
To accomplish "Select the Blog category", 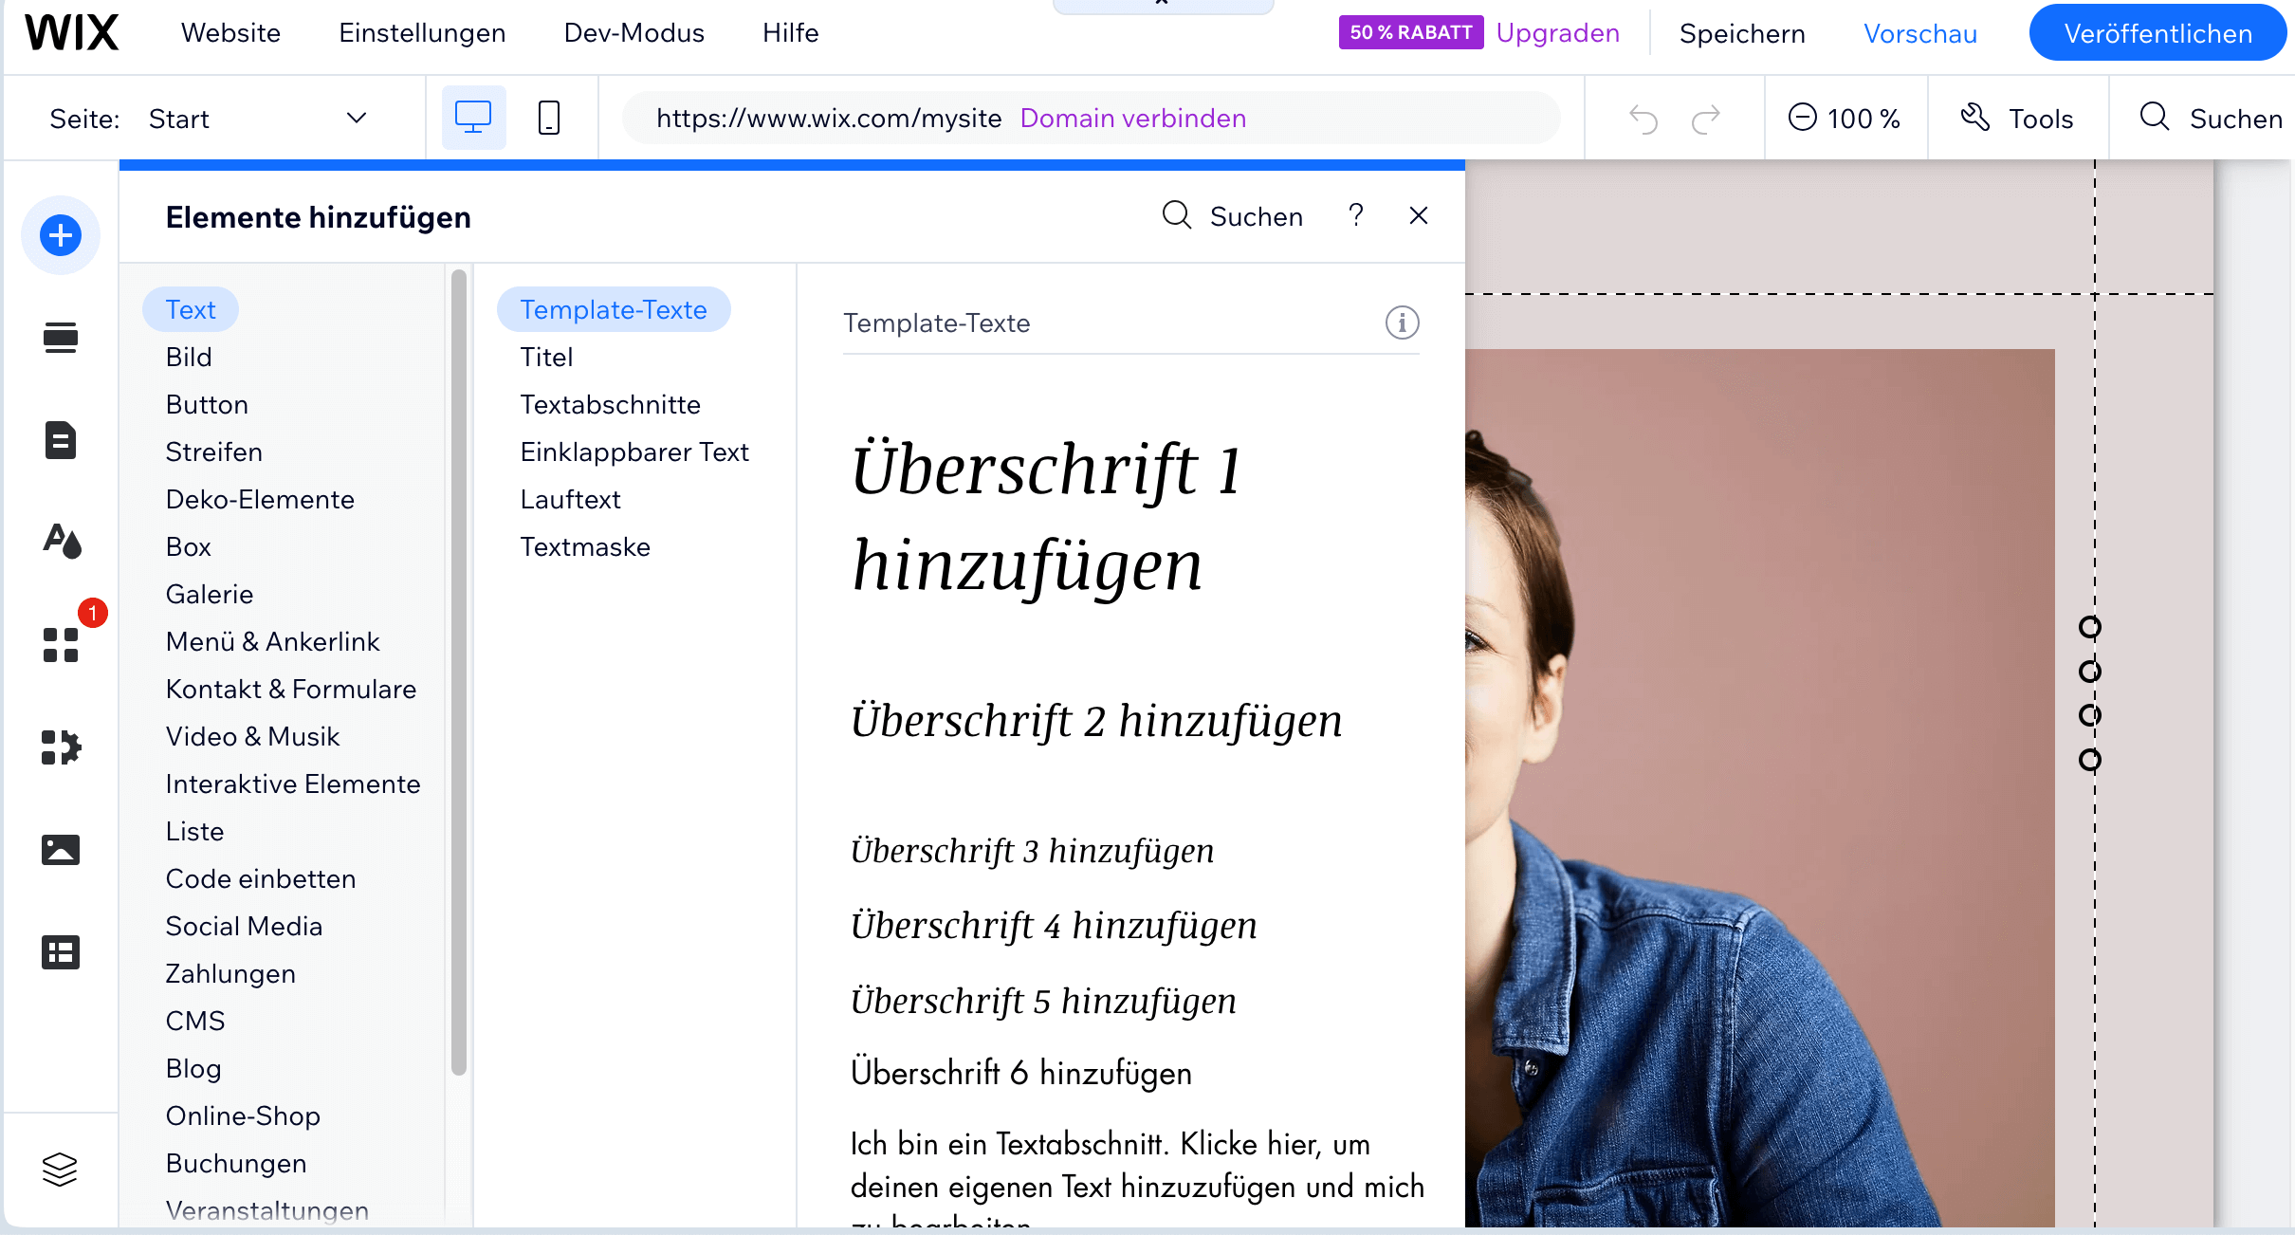I will click(x=193, y=1068).
